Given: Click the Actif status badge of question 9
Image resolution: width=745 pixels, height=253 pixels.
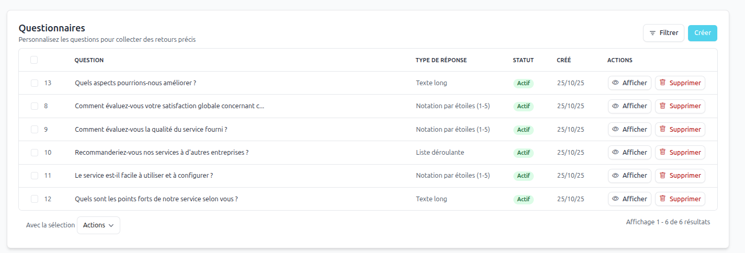Looking at the screenshot, I should [523, 130].
